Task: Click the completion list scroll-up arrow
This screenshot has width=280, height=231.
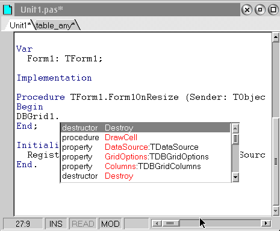Action: tap(235, 129)
